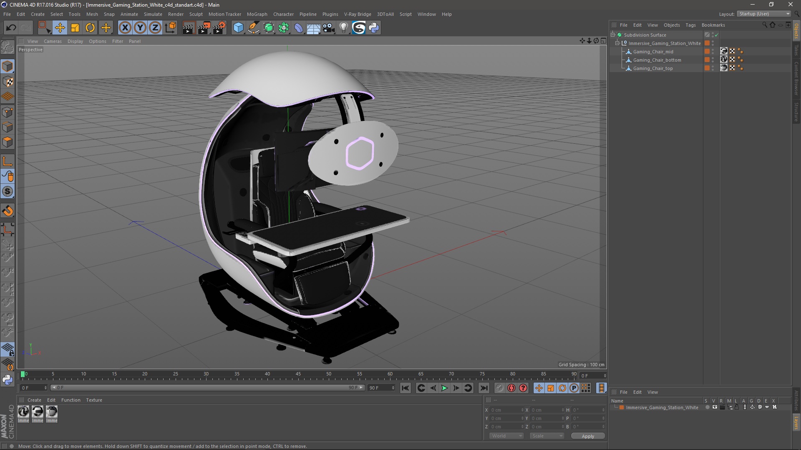Collapse the Subdivision Surface tree item

pos(613,35)
